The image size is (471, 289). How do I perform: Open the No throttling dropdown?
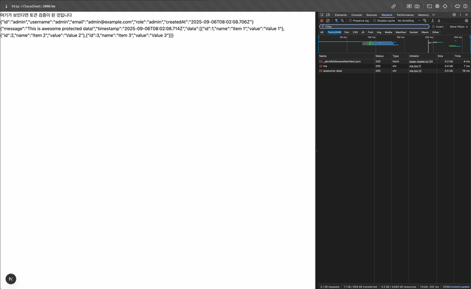point(409,21)
